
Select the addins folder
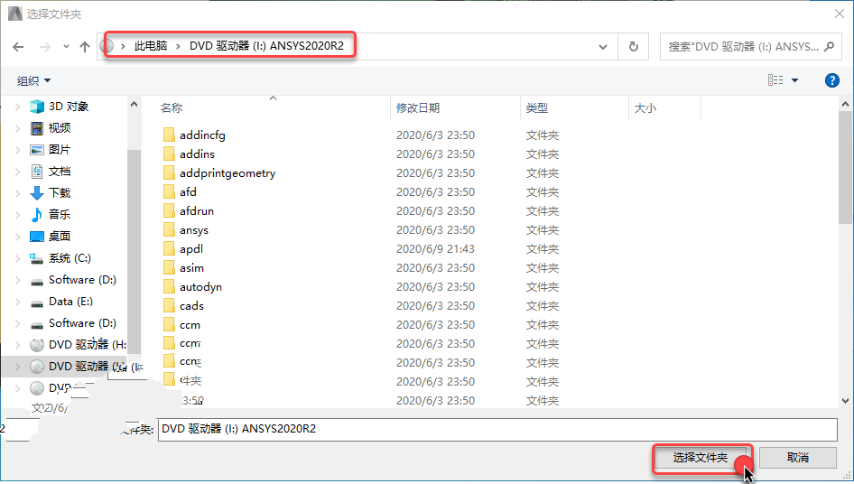click(197, 154)
